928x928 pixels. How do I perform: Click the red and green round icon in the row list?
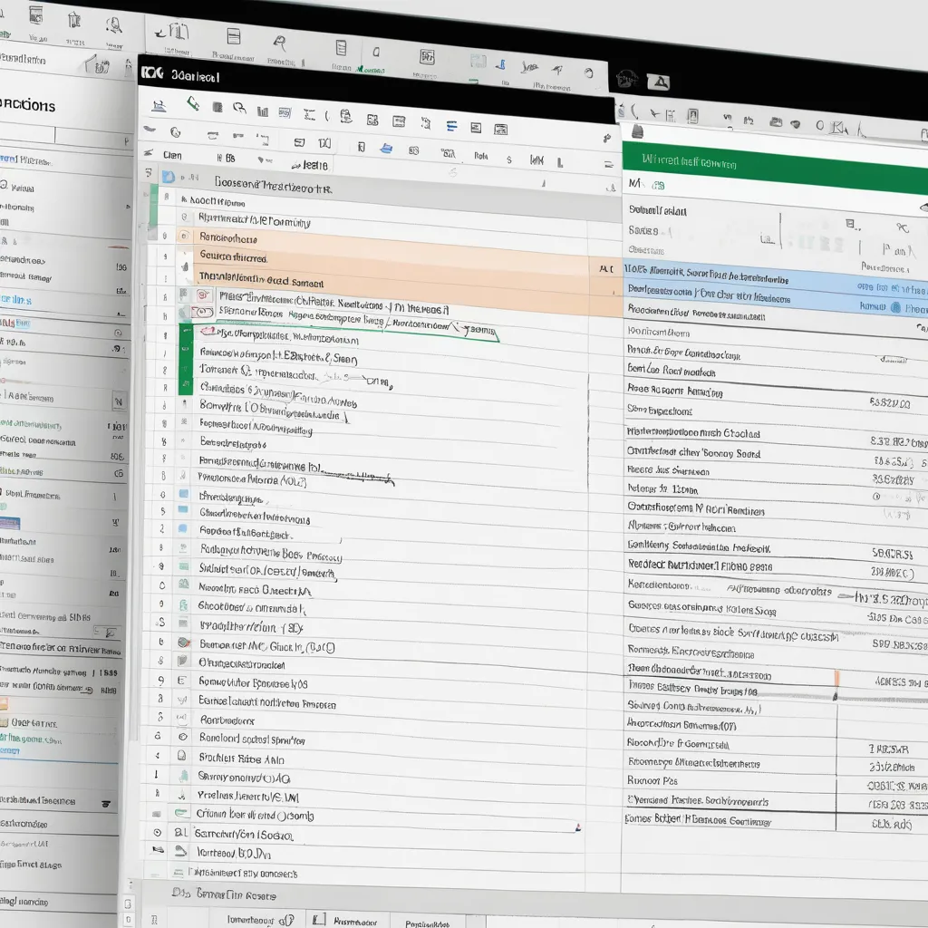(183, 643)
